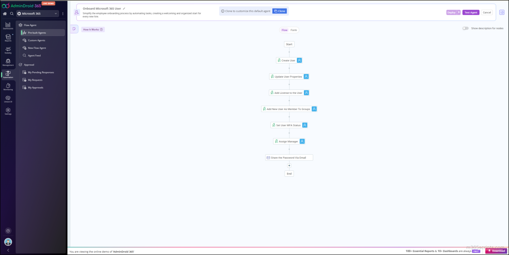Open the notes panel icon beside the canvas
The height and width of the screenshot is (255, 509).
click(x=74, y=29)
